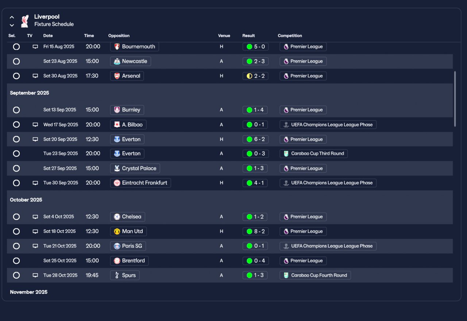The width and height of the screenshot is (467, 321).
Task: Select the A. Bilbao fixture radio button
Action: pos(16,124)
